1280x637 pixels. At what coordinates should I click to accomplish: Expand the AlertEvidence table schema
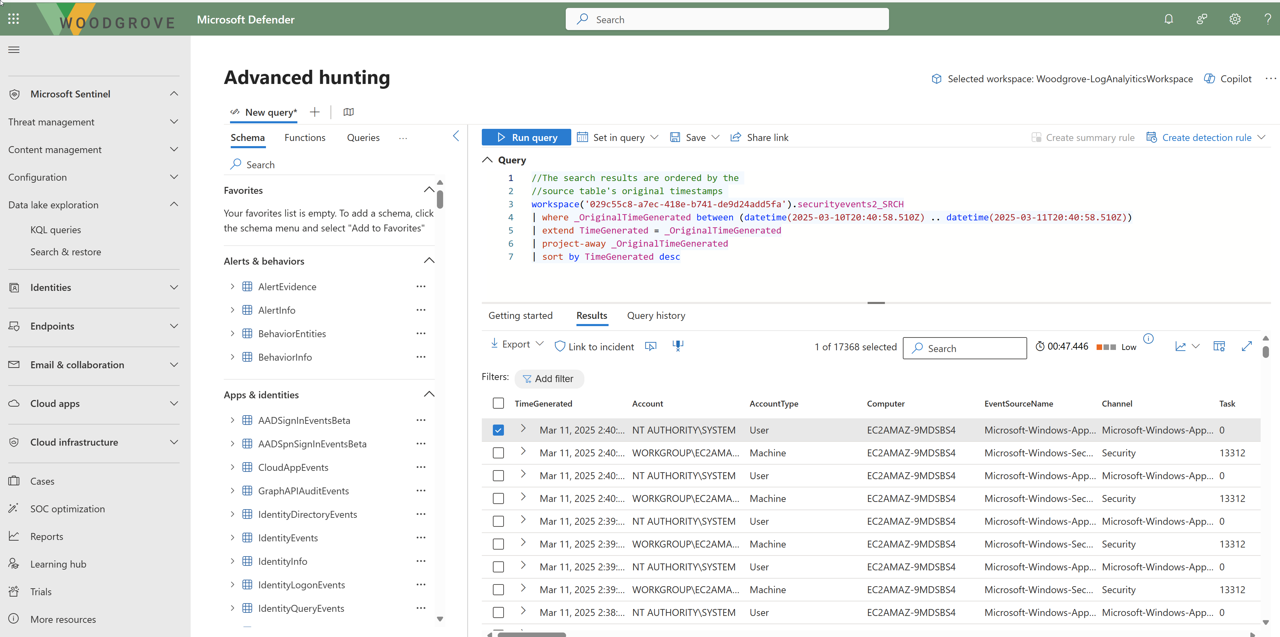pos(232,287)
